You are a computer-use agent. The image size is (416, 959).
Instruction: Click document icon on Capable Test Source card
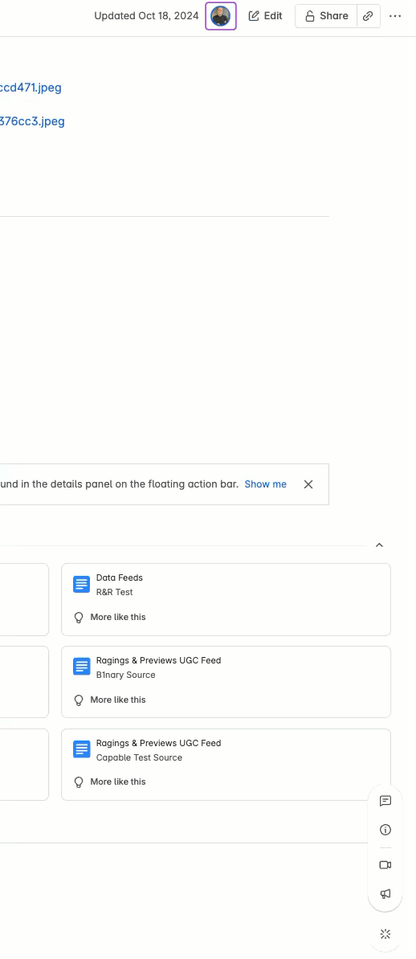click(x=81, y=749)
